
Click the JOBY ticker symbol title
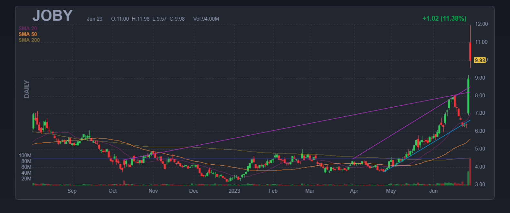[52, 15]
